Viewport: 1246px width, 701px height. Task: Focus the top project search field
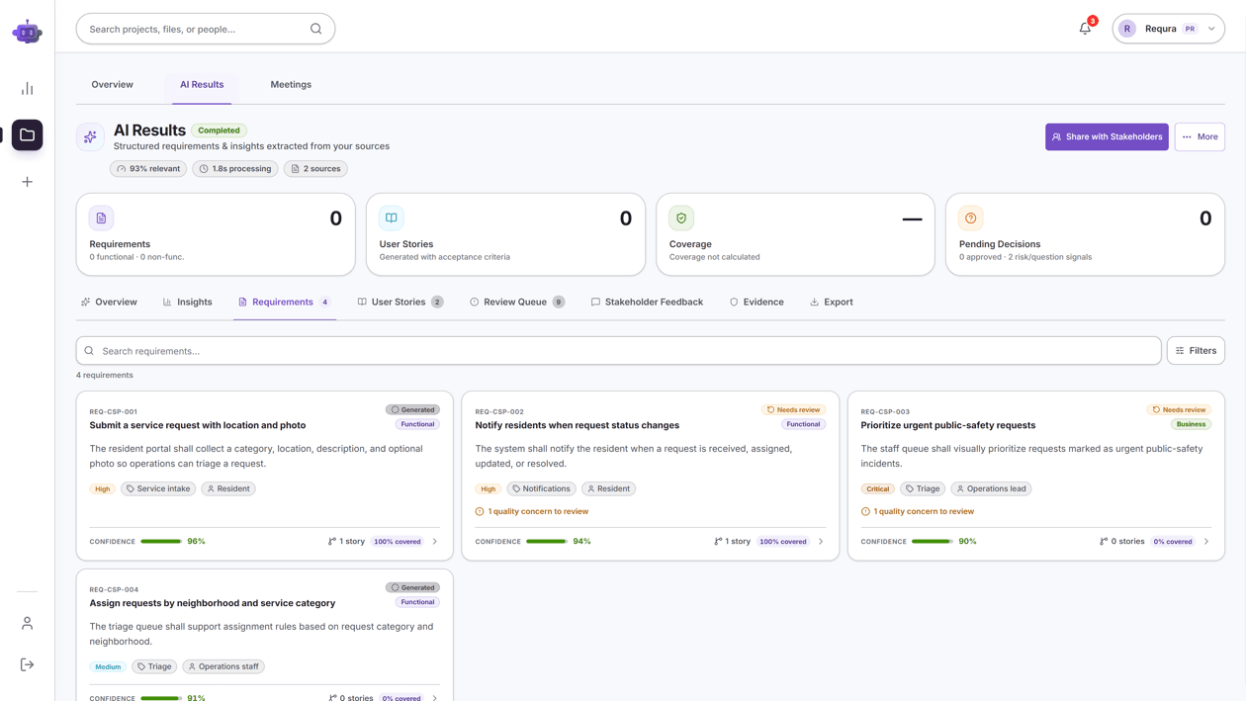206,29
